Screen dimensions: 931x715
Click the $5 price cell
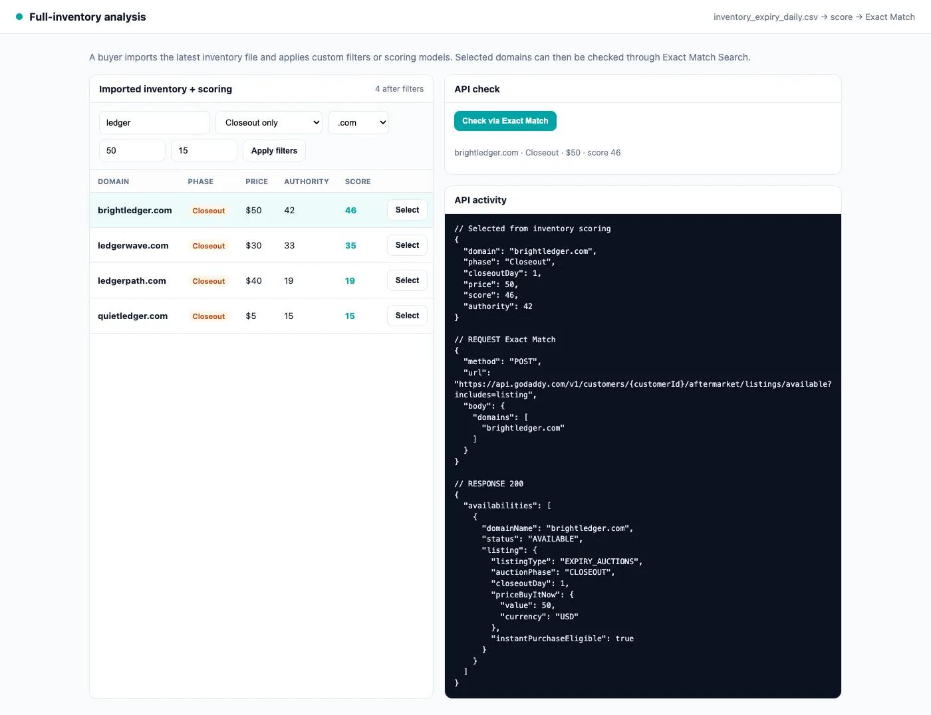coord(251,316)
